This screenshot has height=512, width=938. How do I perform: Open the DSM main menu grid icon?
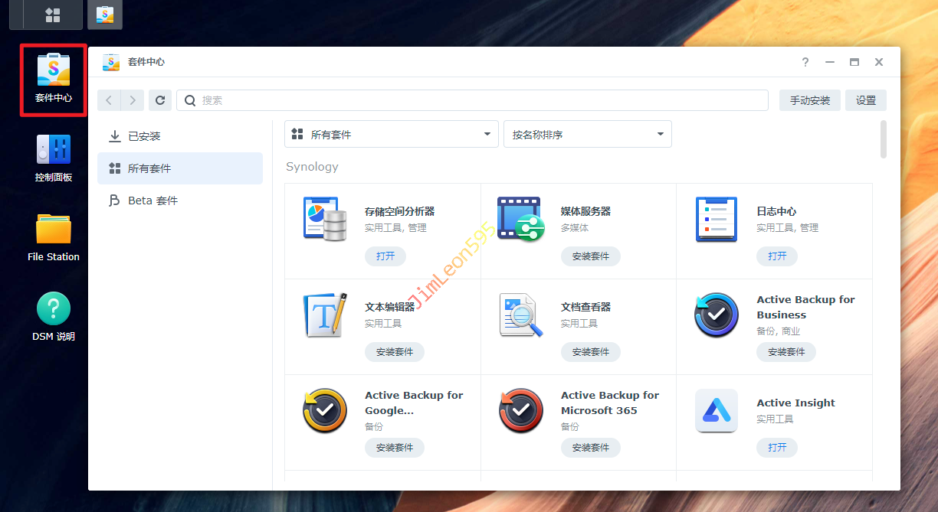click(x=53, y=15)
